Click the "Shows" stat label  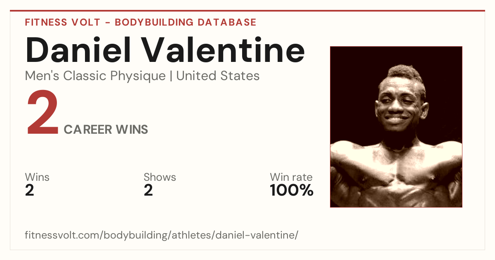160,177
